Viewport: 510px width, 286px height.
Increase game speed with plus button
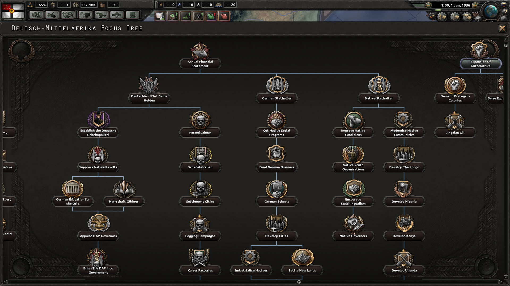click(475, 5)
